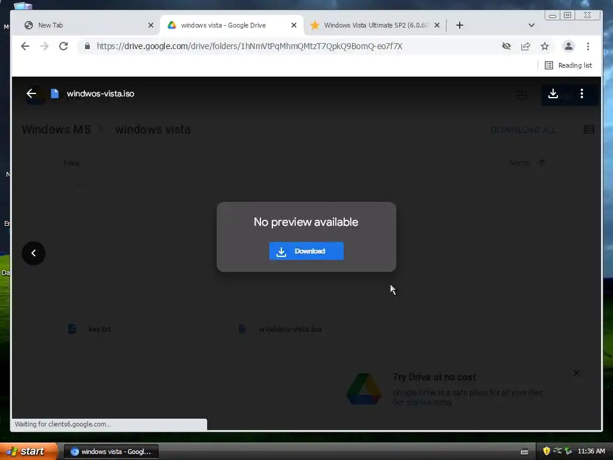Click the taskbar clock showing 11:36 AM

(x=591, y=452)
